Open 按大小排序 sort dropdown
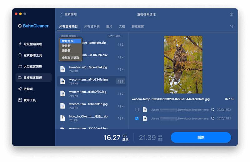This screenshot has height=162, width=250. [x=115, y=36]
